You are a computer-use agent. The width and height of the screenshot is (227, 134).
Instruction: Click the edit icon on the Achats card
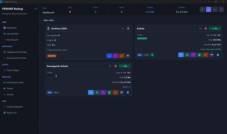[200, 28]
